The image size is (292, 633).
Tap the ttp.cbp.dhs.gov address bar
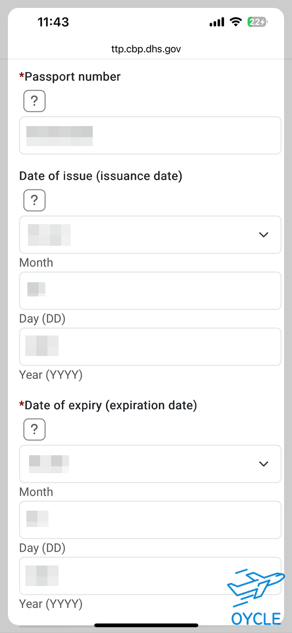pyautogui.click(x=146, y=49)
